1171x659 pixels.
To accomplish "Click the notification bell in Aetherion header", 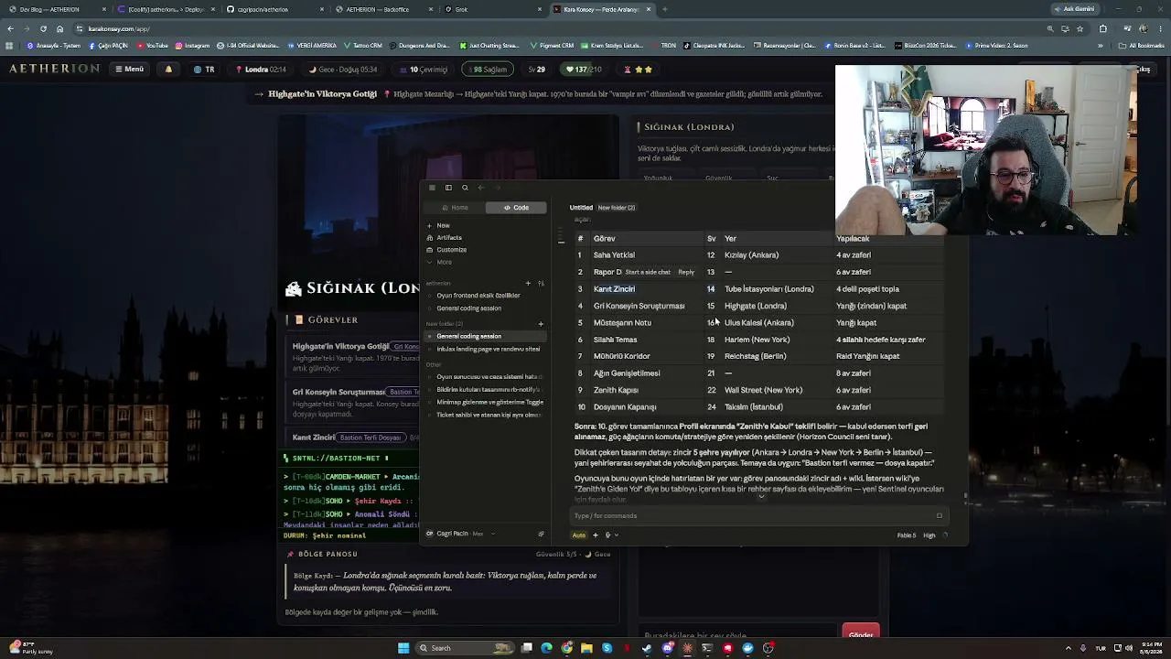I will 168,69.
